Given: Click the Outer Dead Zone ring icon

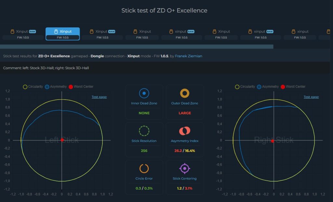Looking at the screenshot, I should [185, 93].
